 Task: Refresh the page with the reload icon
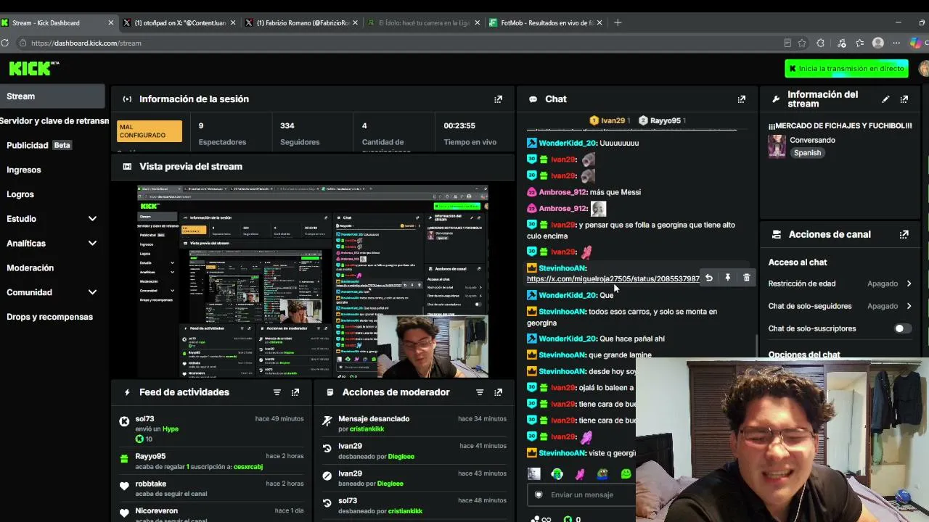5,43
